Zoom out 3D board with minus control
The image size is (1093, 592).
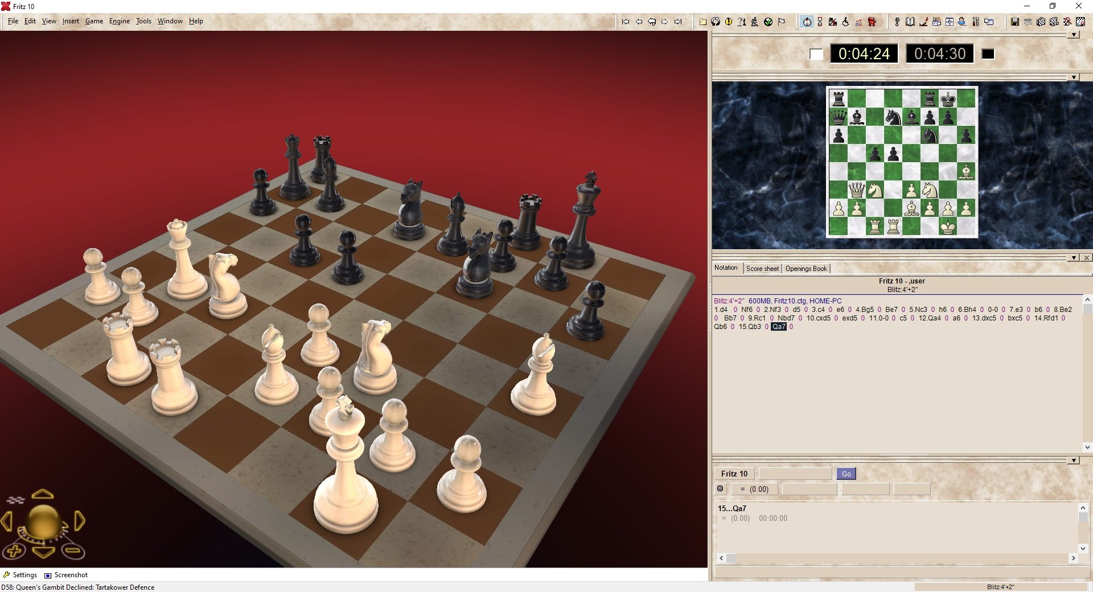pyautogui.click(x=73, y=550)
